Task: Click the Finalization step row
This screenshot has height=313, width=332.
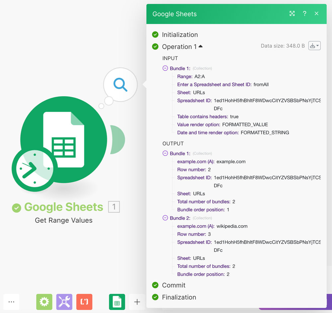Action: coord(174,297)
